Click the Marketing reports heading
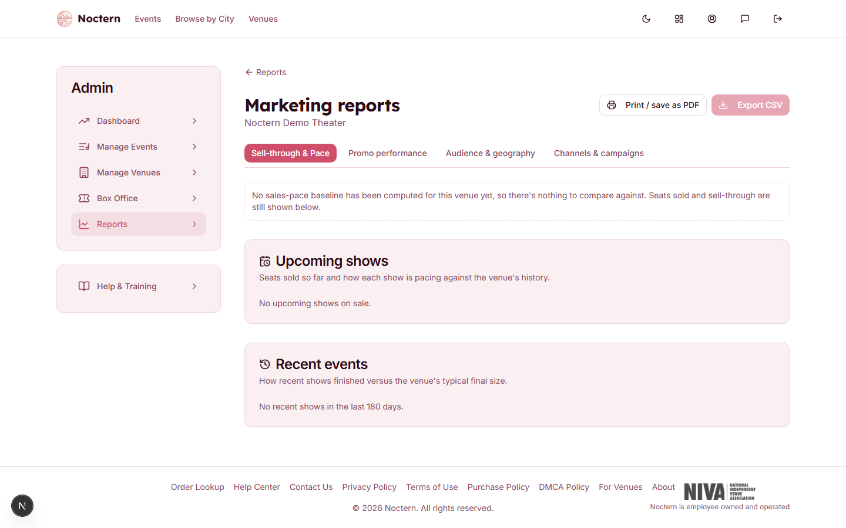 322,105
